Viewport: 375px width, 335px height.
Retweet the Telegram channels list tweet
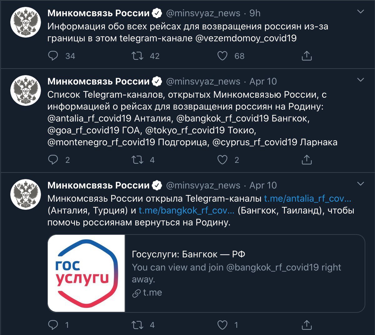(x=137, y=160)
